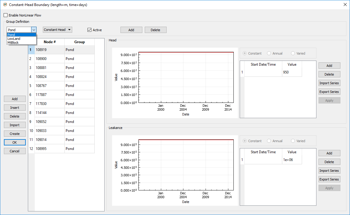Select node cell 117887
The image size is (350, 215).
pos(49,95)
